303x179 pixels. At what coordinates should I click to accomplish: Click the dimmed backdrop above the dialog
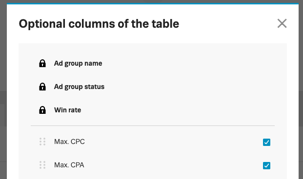(153, 1)
